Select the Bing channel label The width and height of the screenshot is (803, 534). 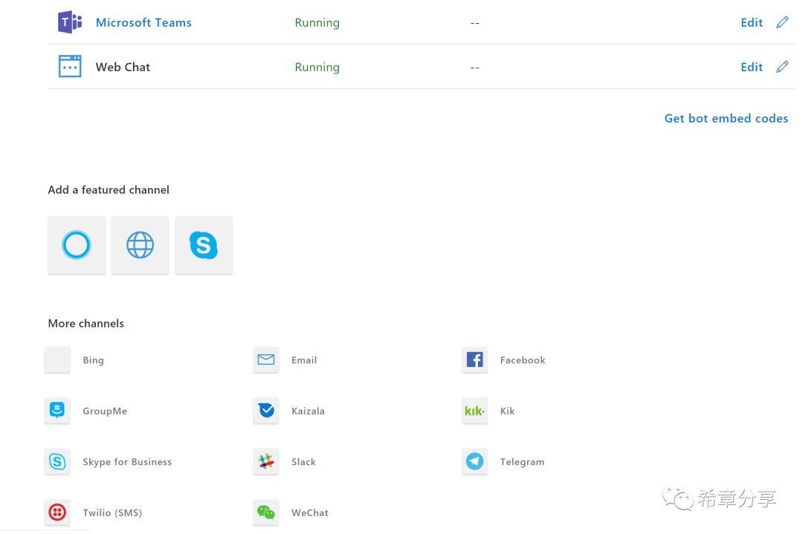(93, 360)
